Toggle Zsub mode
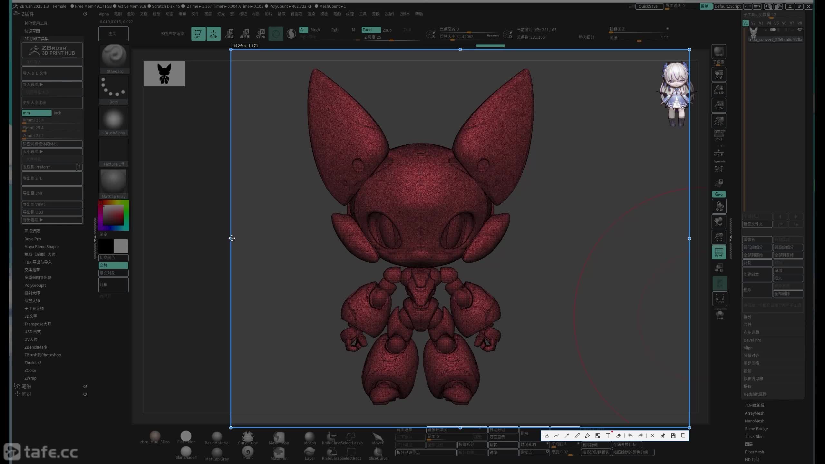 point(387,30)
